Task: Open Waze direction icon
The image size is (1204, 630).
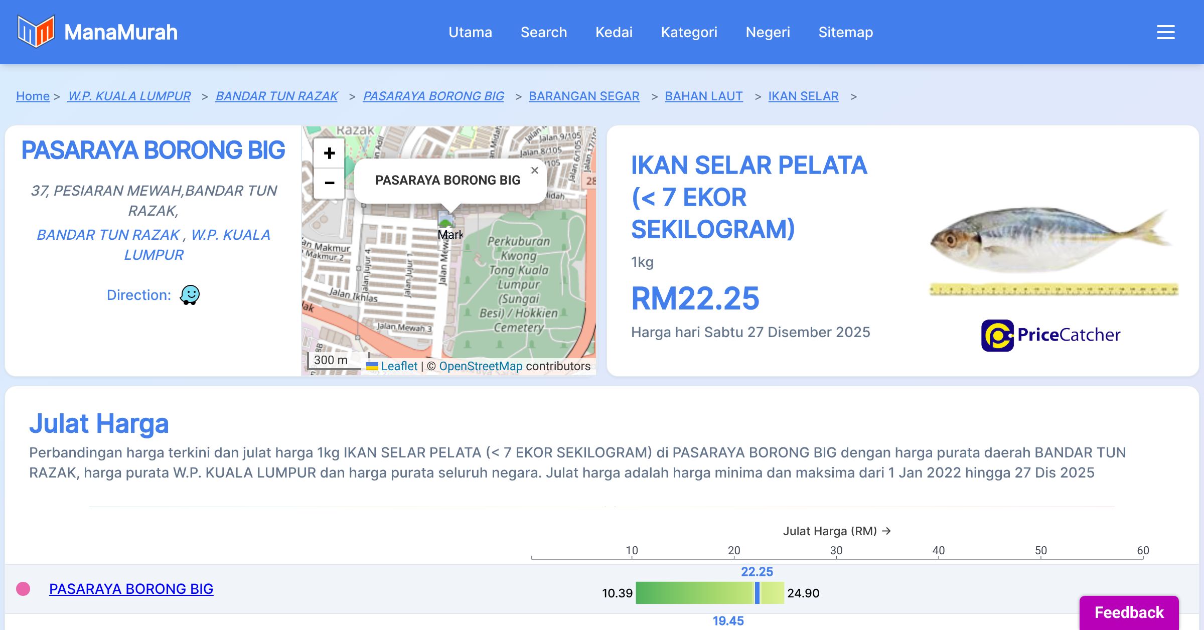Action: click(190, 295)
